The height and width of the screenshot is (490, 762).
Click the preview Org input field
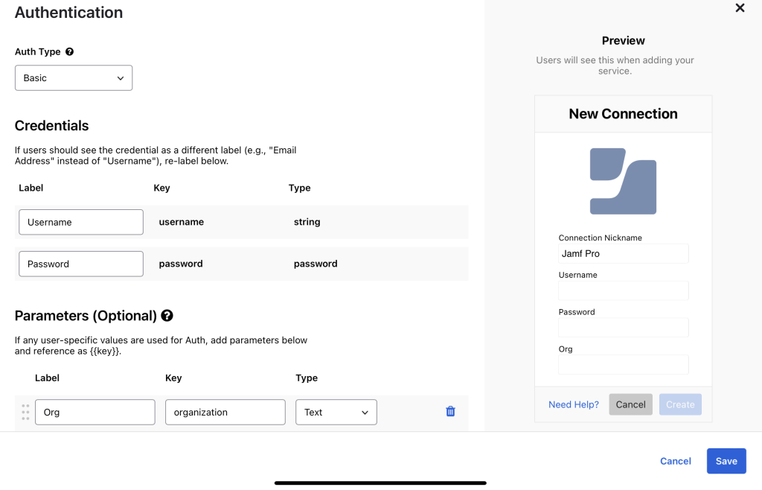tap(623, 365)
